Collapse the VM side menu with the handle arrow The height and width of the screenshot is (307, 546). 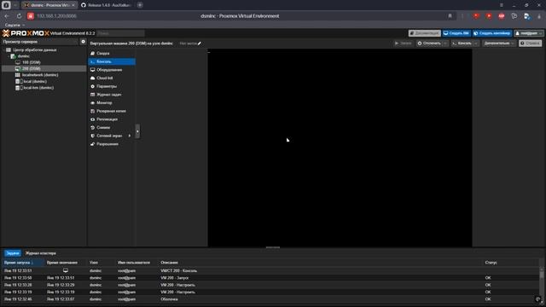(x=137, y=131)
